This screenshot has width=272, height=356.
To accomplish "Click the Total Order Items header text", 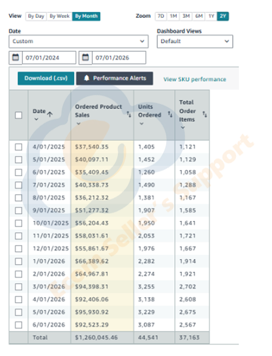I will pos(187,111).
